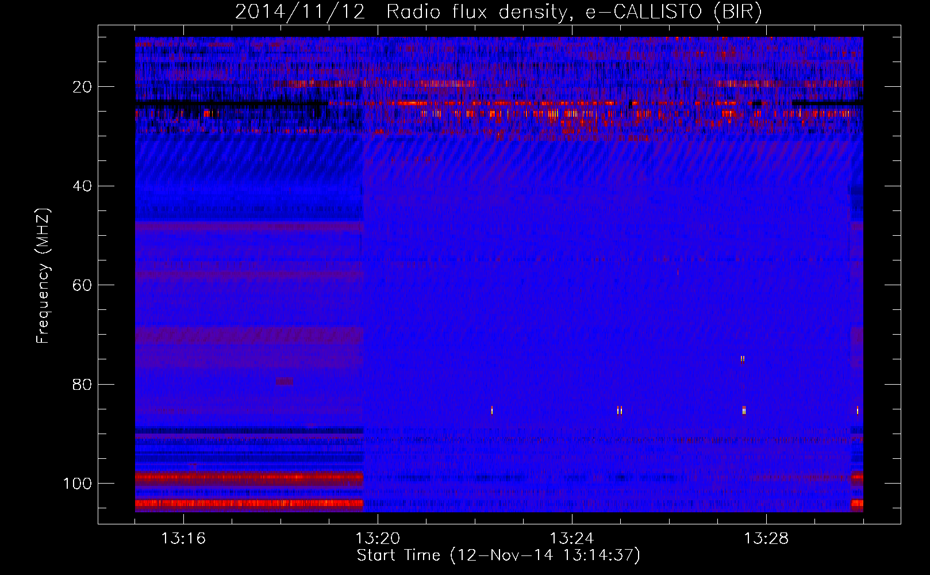This screenshot has width=930, height=575.
Task: Click the '80' frequency tick label
Action: coord(83,384)
